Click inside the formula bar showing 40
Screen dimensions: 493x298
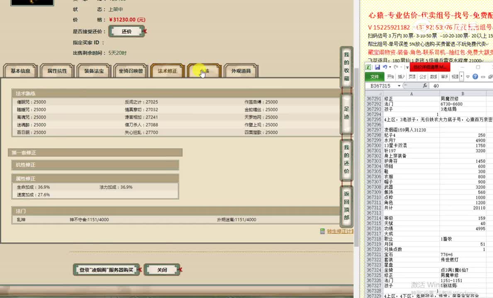(448, 86)
